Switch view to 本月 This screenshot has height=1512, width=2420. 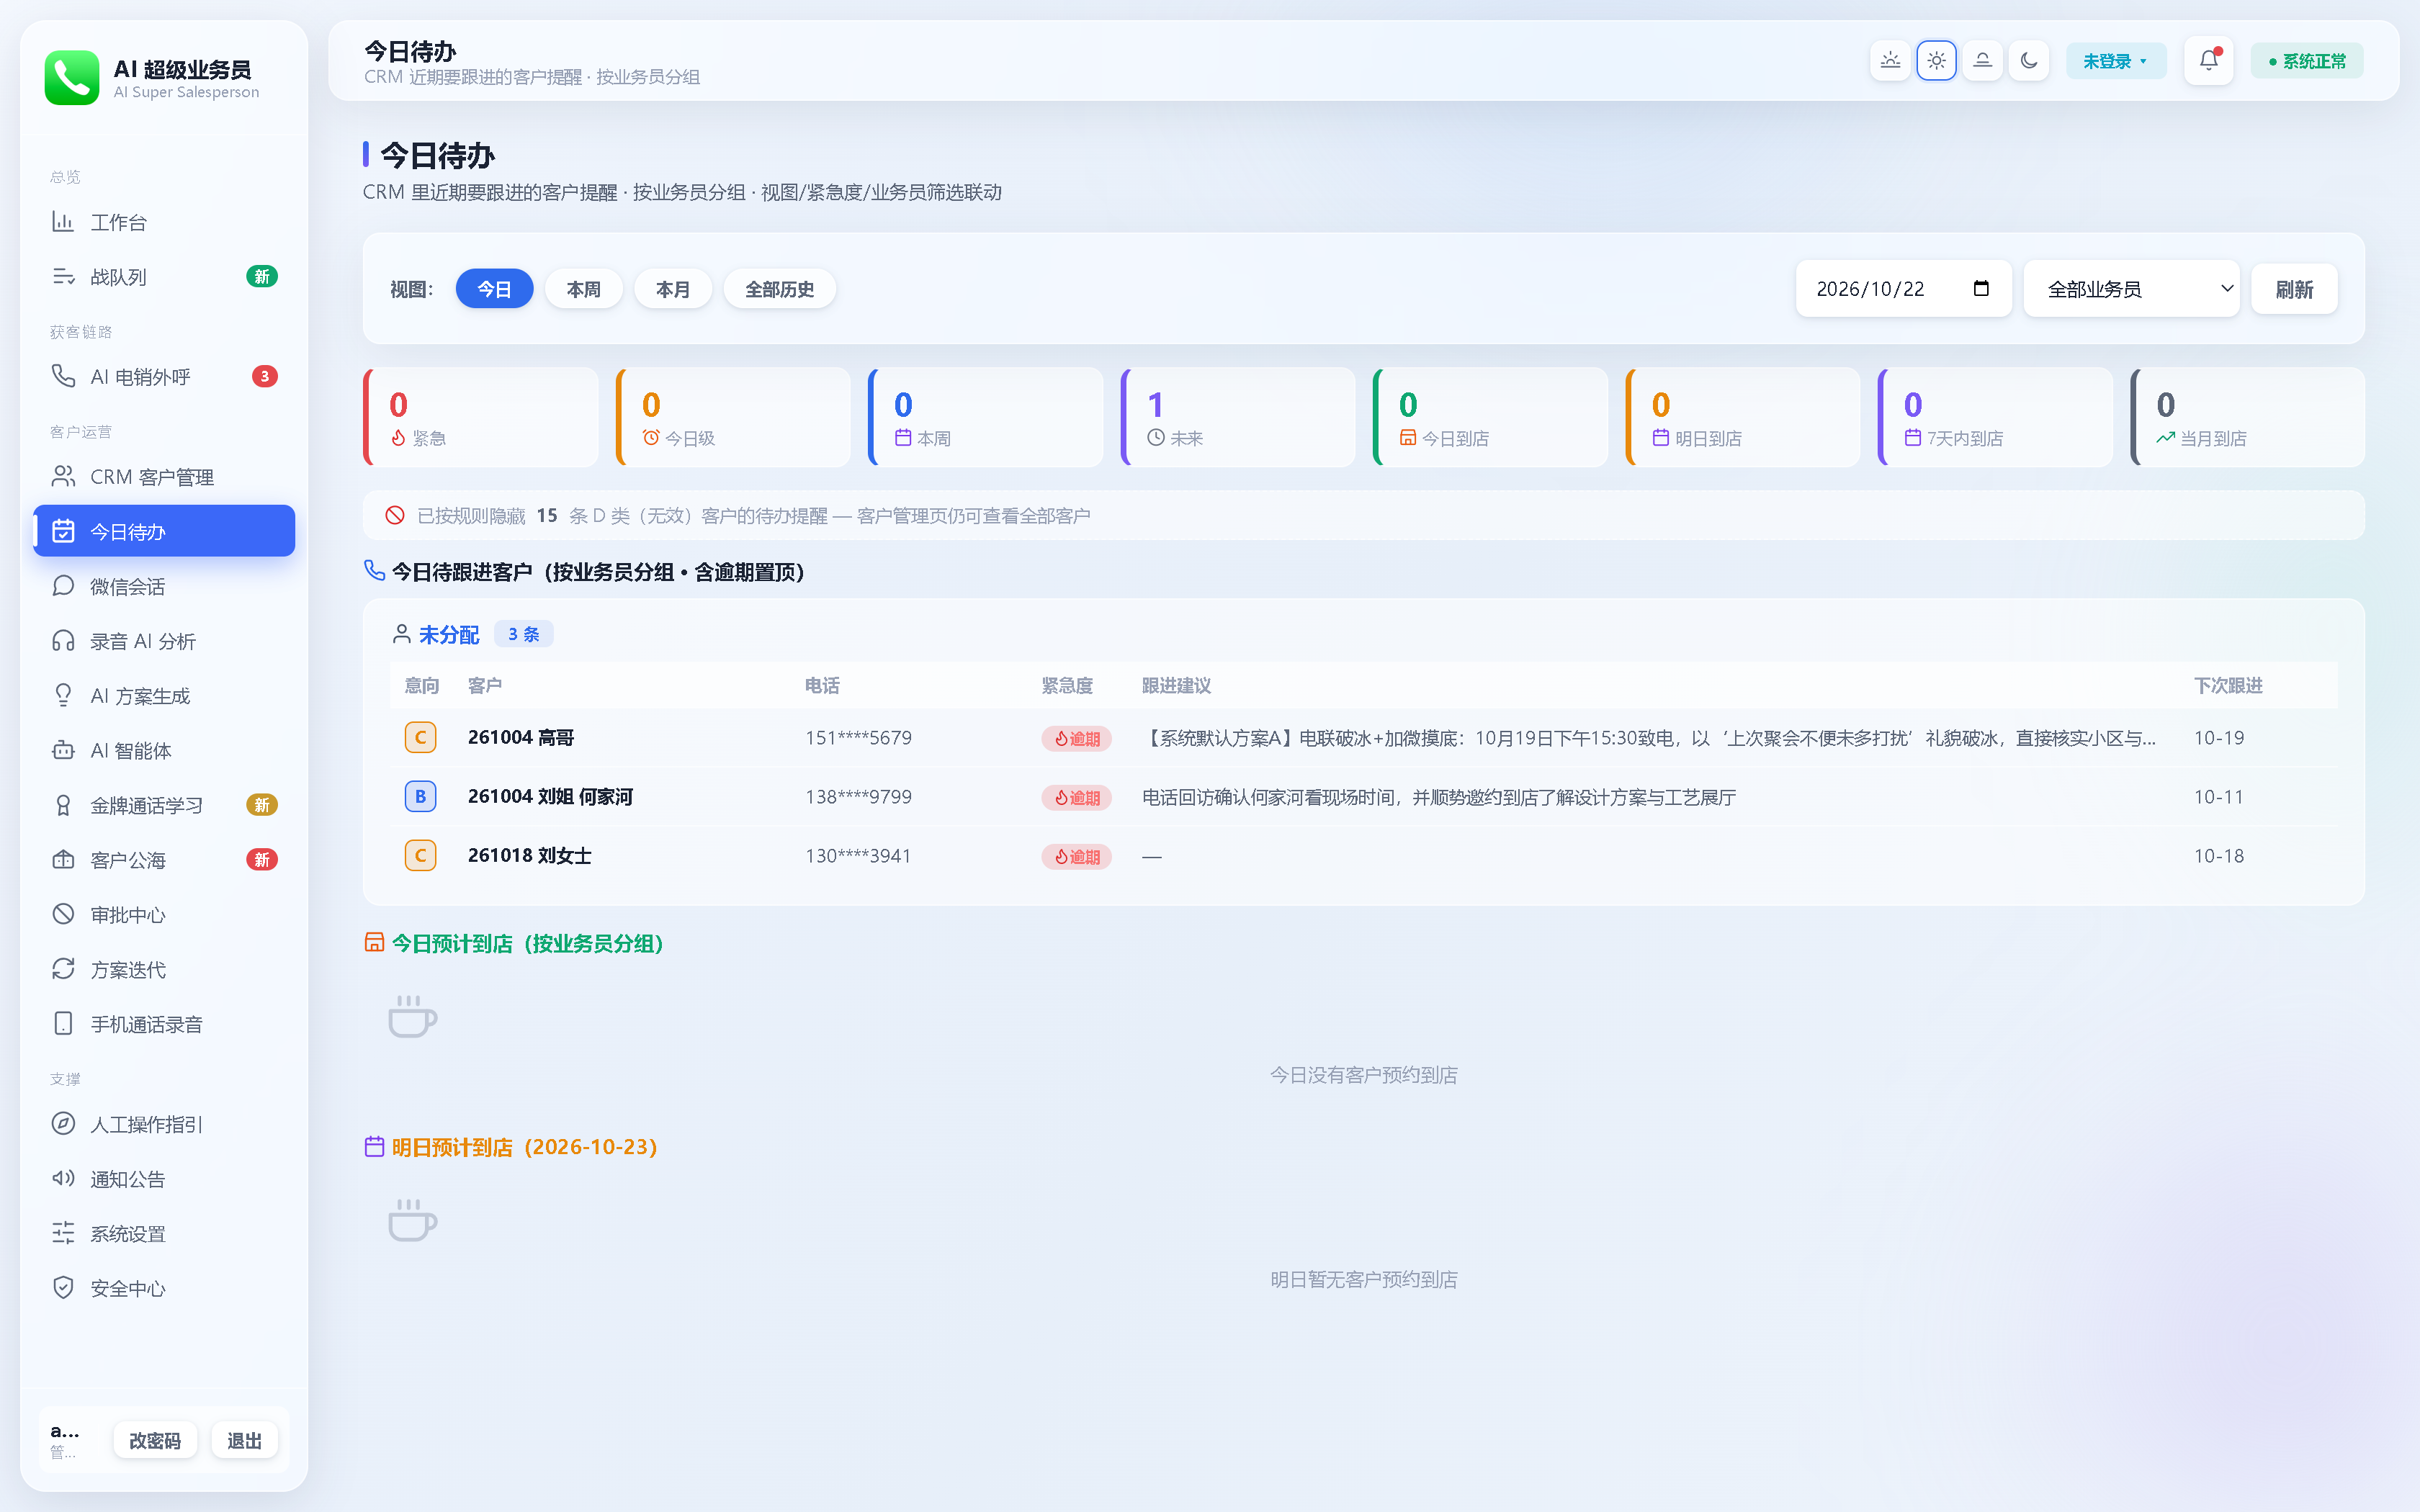(x=673, y=289)
